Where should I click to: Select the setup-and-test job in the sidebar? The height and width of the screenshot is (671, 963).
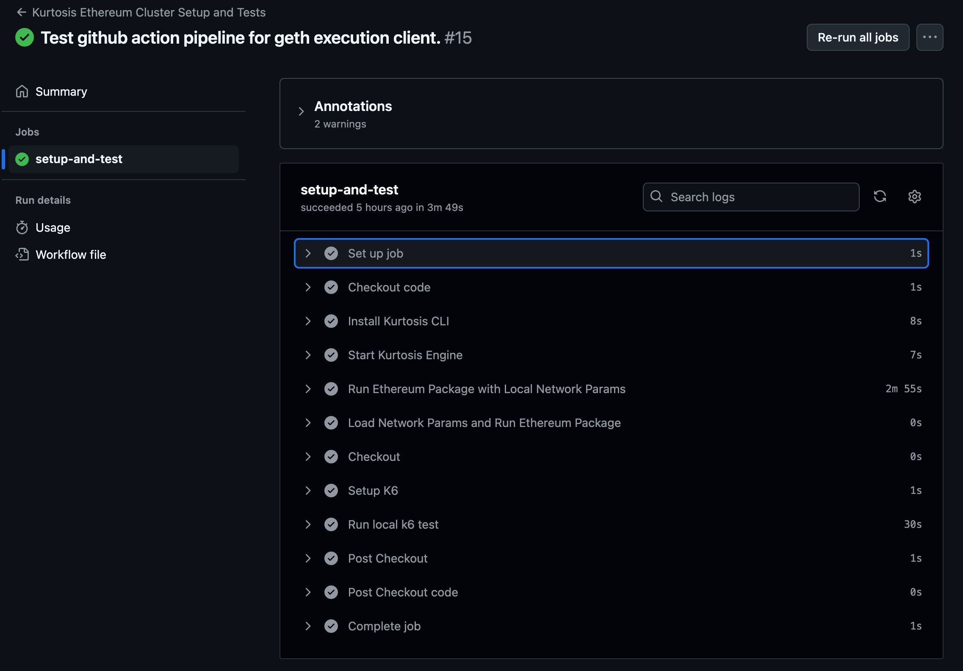124,159
